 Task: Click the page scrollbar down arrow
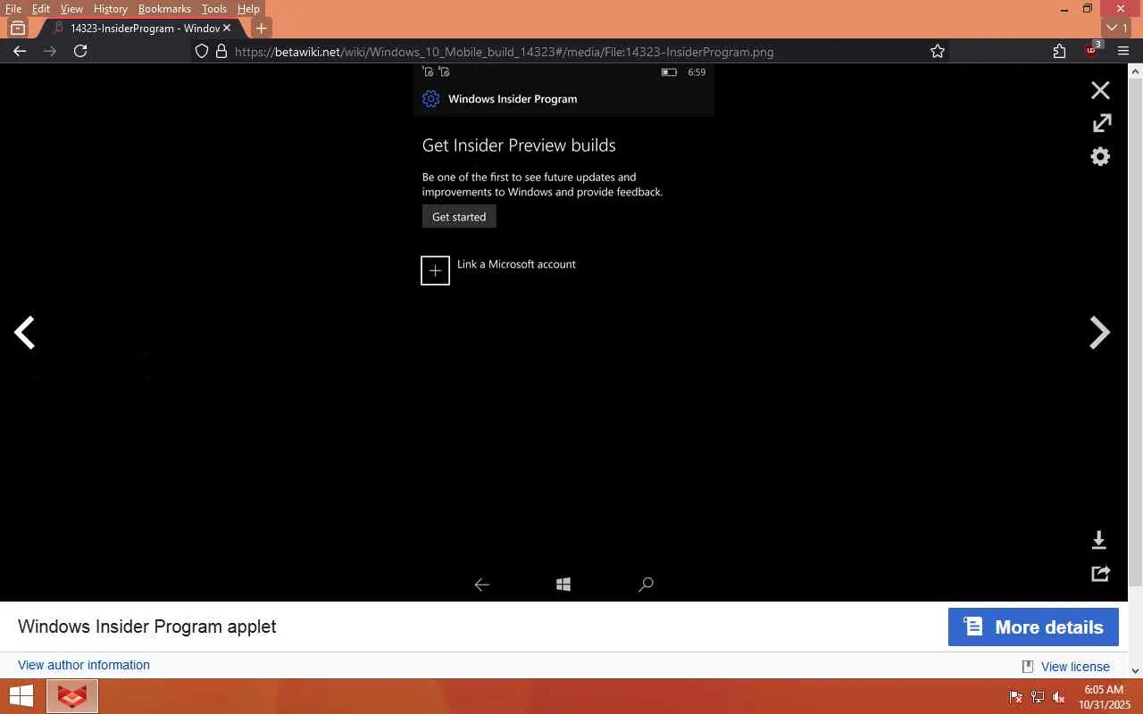[1136, 670]
